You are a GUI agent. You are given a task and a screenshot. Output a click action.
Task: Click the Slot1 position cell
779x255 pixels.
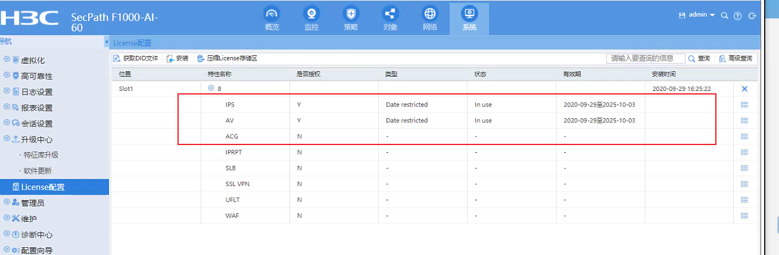coord(125,89)
